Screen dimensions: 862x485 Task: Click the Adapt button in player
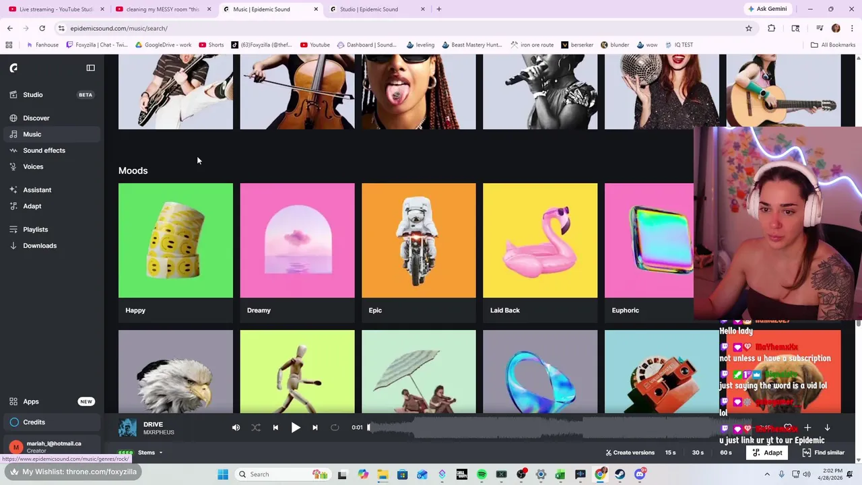(767, 453)
